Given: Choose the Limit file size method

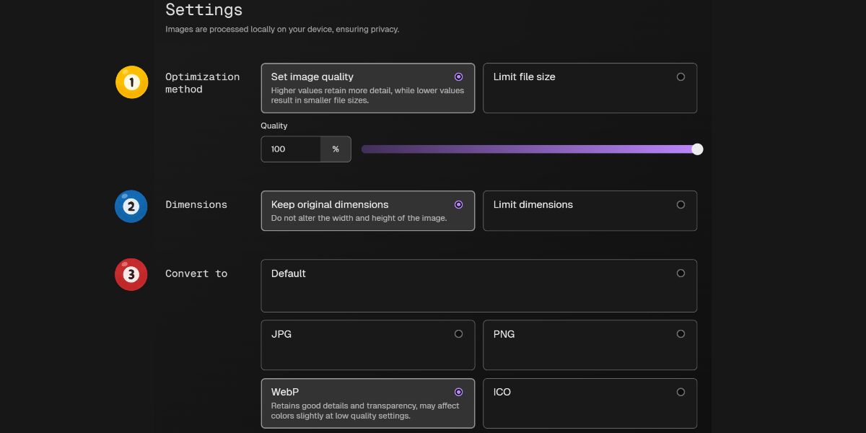Looking at the screenshot, I should (x=590, y=88).
